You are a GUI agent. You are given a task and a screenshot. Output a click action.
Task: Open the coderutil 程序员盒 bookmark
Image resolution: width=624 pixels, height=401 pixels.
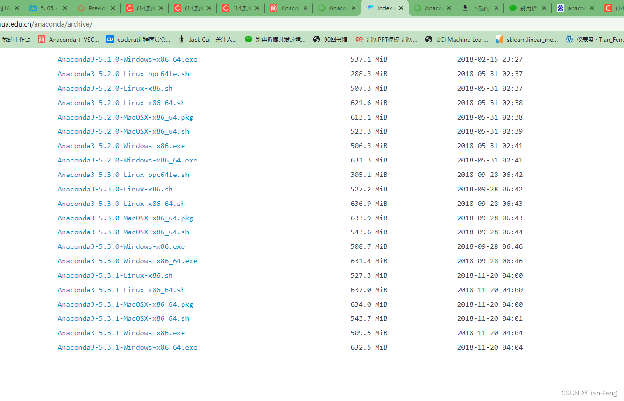click(x=138, y=40)
